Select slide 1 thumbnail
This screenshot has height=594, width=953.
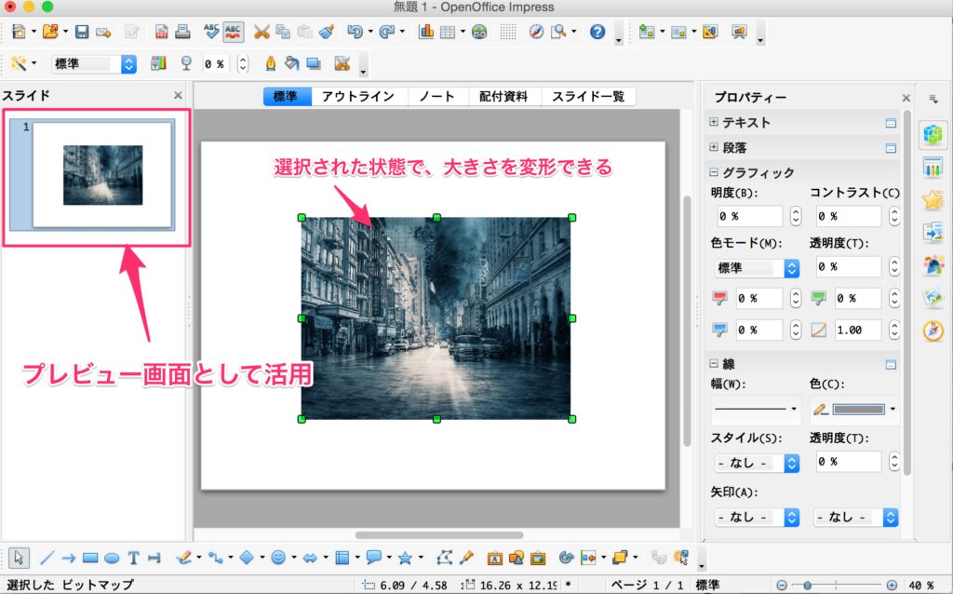(x=102, y=174)
